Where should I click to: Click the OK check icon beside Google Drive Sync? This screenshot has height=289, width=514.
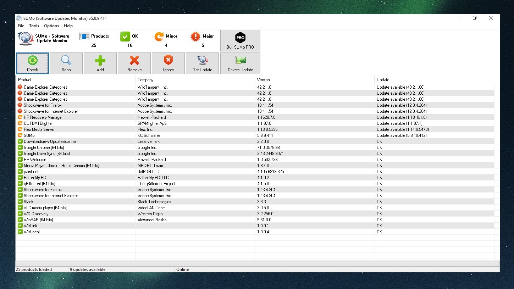(x=20, y=154)
